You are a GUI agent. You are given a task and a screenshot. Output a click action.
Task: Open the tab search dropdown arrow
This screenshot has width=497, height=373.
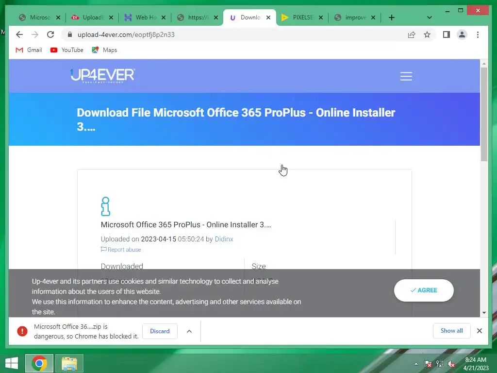click(430, 17)
